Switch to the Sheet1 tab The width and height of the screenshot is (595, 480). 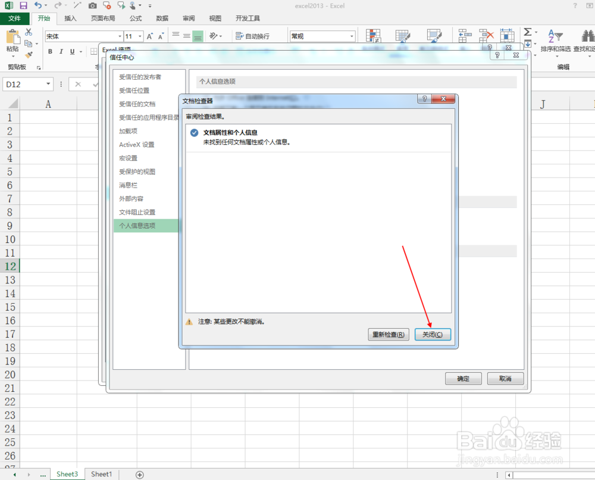tap(101, 474)
